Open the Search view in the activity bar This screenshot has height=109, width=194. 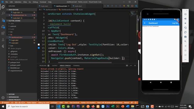(x=3, y=13)
